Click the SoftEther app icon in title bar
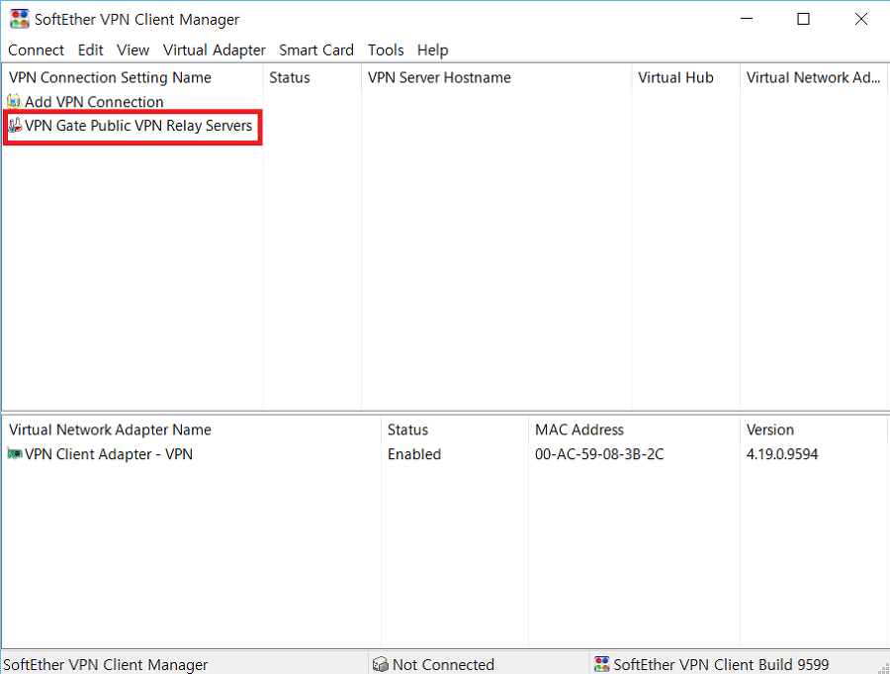Screen dimensions: 890x674 (20, 19)
